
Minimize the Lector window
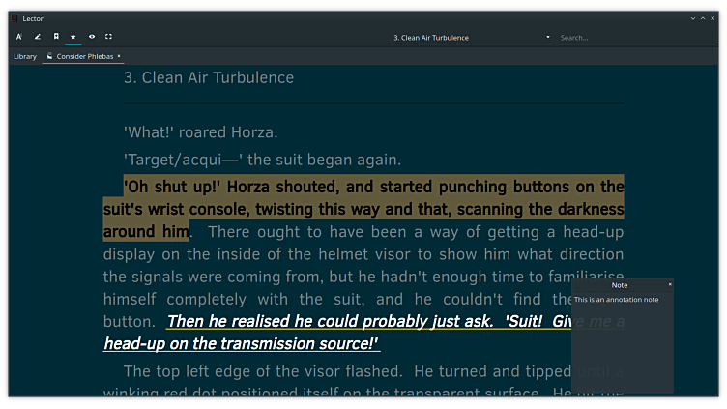[x=692, y=18]
